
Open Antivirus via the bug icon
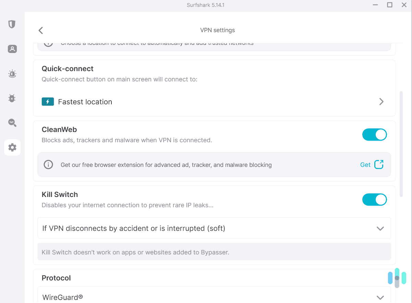click(12, 98)
